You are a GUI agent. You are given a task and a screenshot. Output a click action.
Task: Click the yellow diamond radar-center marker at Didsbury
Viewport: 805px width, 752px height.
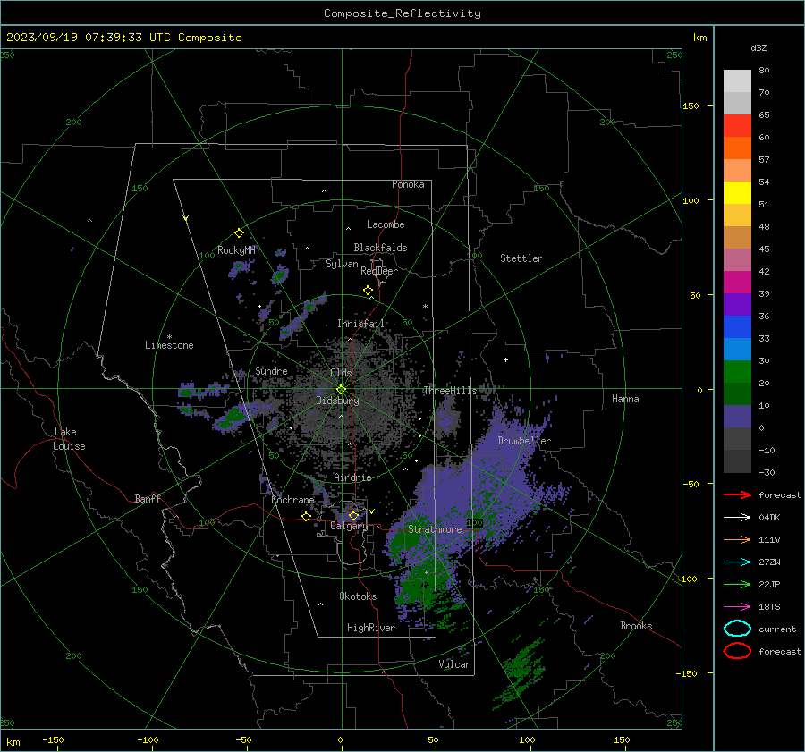point(341,390)
